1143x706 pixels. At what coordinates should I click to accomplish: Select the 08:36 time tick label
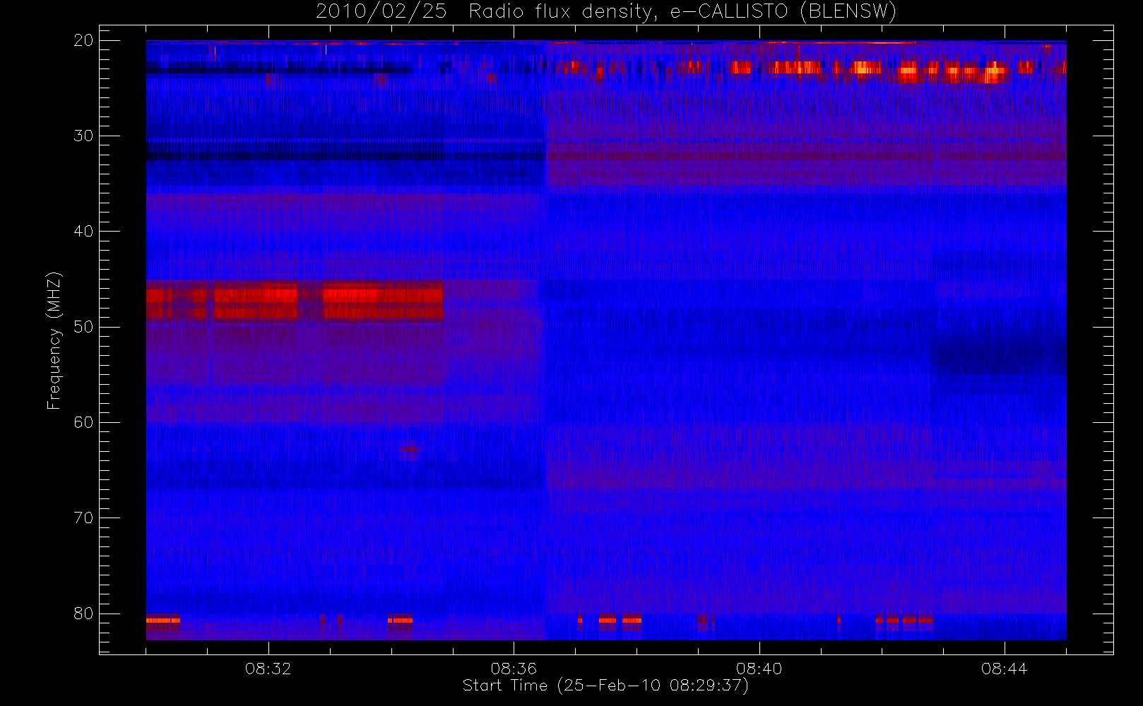pyautogui.click(x=514, y=669)
